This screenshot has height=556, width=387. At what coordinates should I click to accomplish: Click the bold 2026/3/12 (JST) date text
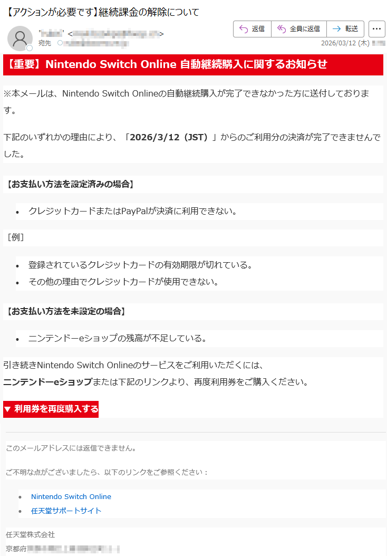tap(169, 137)
